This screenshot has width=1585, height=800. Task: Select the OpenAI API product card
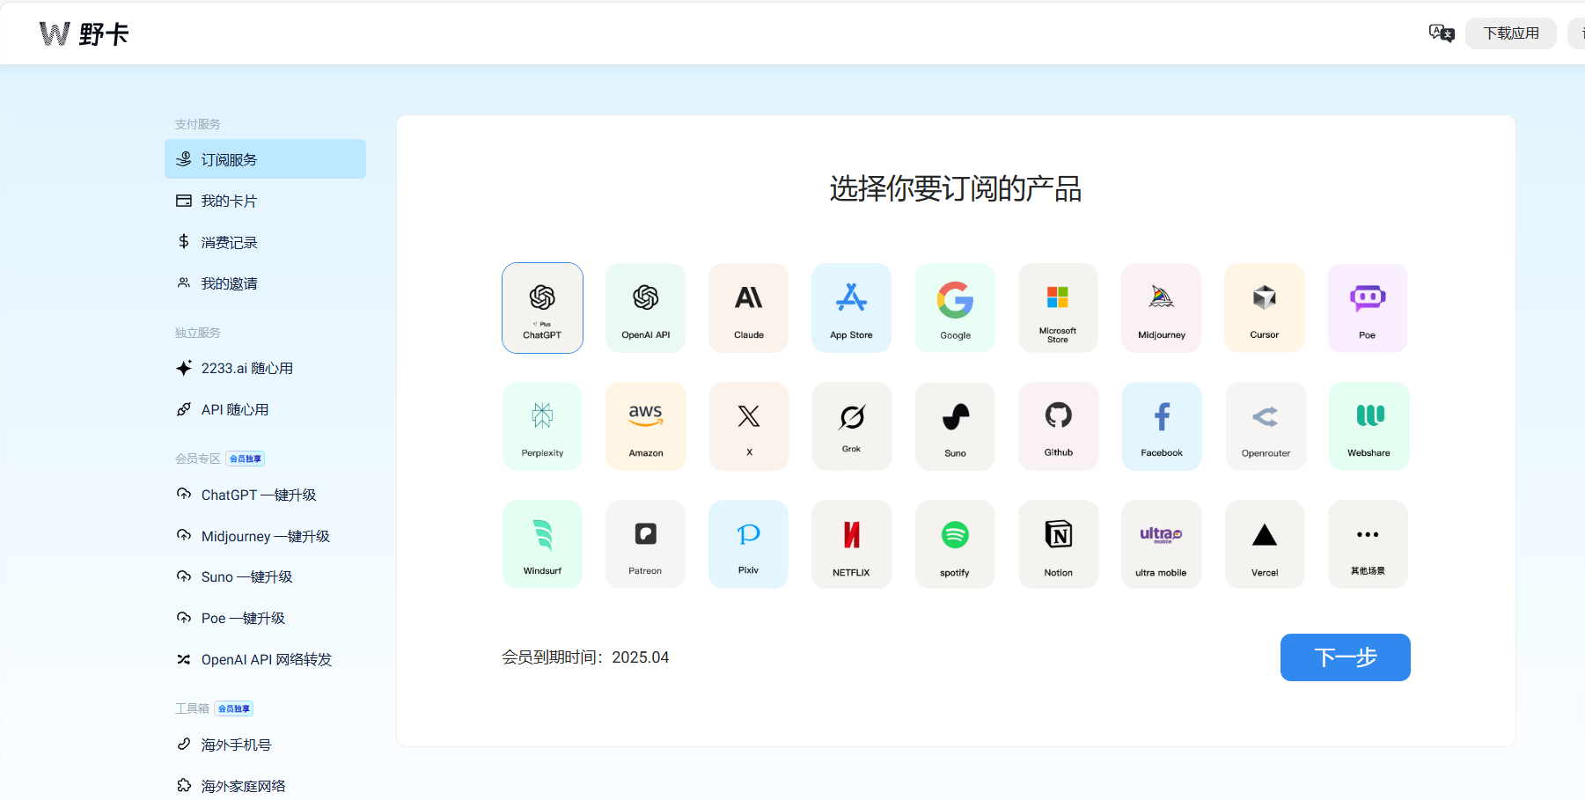[x=645, y=308]
